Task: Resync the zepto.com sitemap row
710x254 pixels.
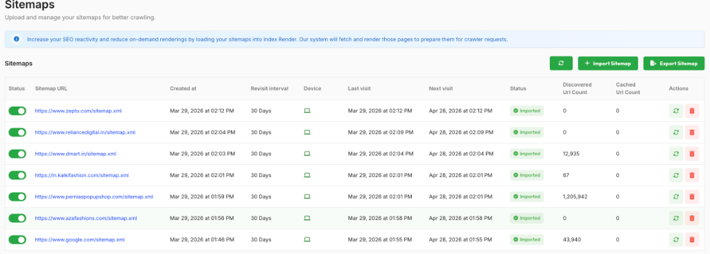Action: (676, 111)
